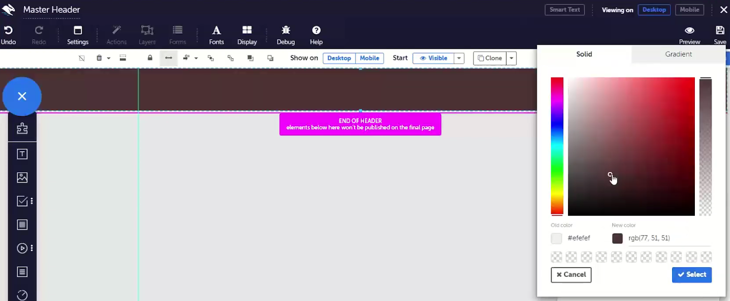
Task: Clone the selected element
Action: pyautogui.click(x=490, y=58)
